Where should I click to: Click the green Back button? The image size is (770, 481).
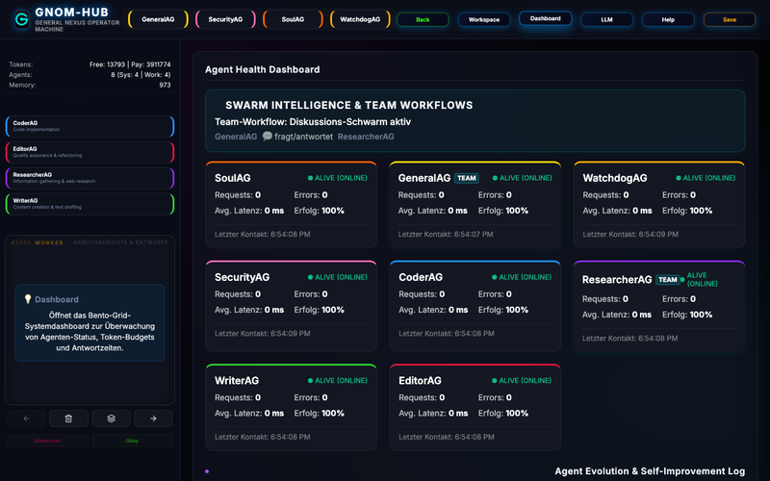click(x=423, y=19)
